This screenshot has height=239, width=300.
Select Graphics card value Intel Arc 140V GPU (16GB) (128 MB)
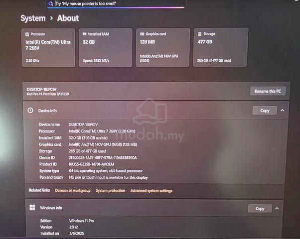103,144
